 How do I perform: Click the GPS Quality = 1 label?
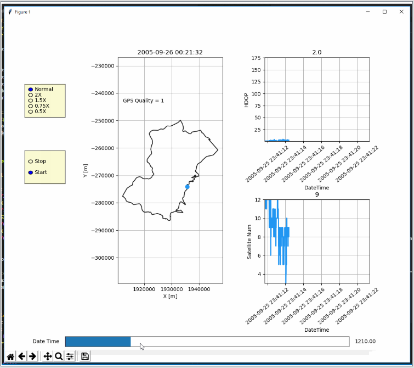[143, 101]
